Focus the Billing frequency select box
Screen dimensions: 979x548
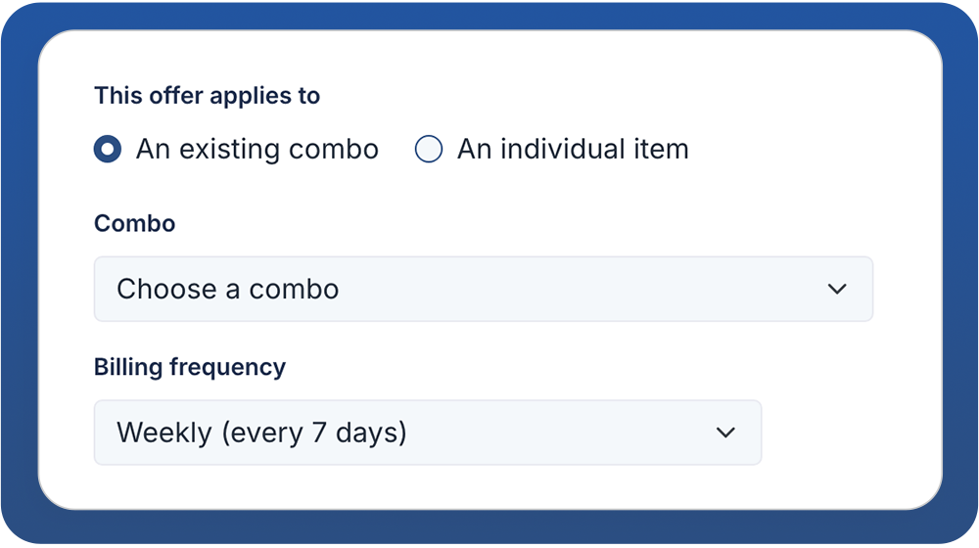tap(428, 433)
